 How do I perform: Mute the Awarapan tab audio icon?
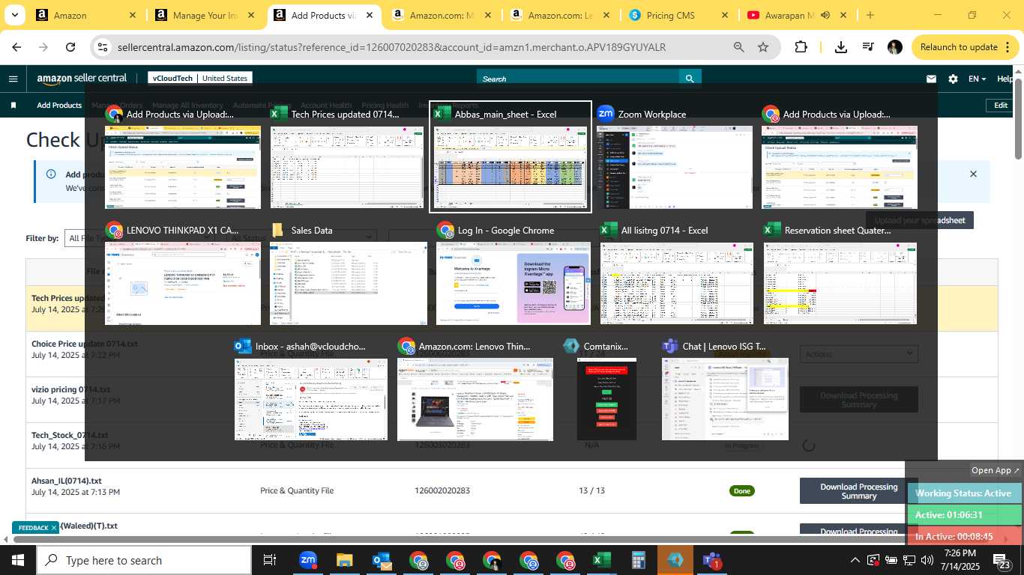coord(827,15)
